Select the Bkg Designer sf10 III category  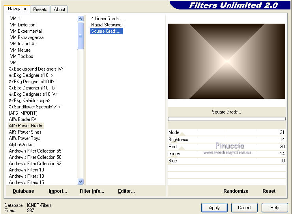coord(32,88)
